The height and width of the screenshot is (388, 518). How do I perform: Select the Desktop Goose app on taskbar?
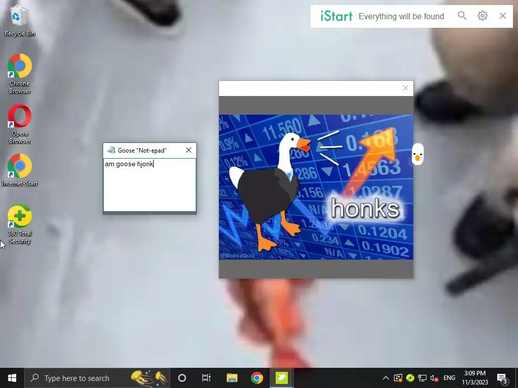click(x=281, y=378)
